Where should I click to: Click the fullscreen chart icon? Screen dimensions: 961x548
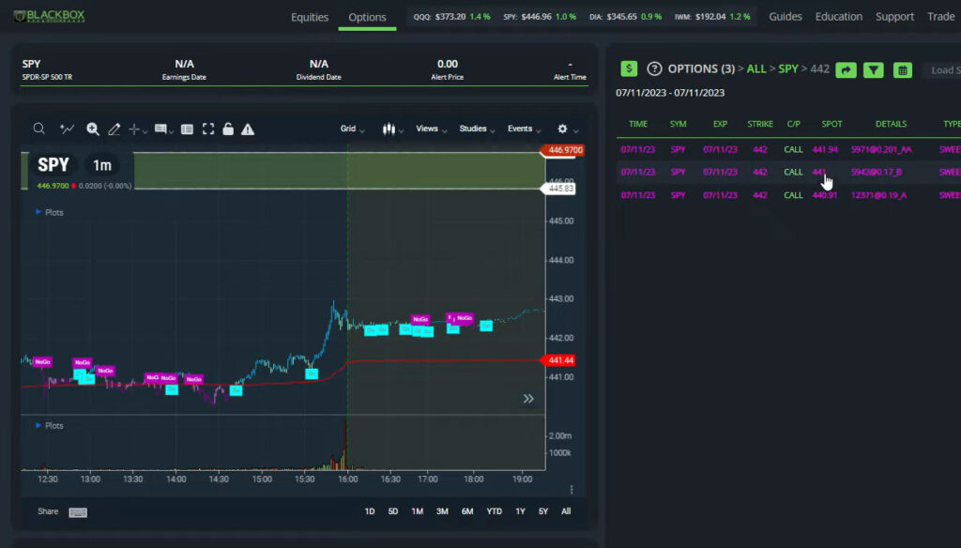(x=208, y=129)
